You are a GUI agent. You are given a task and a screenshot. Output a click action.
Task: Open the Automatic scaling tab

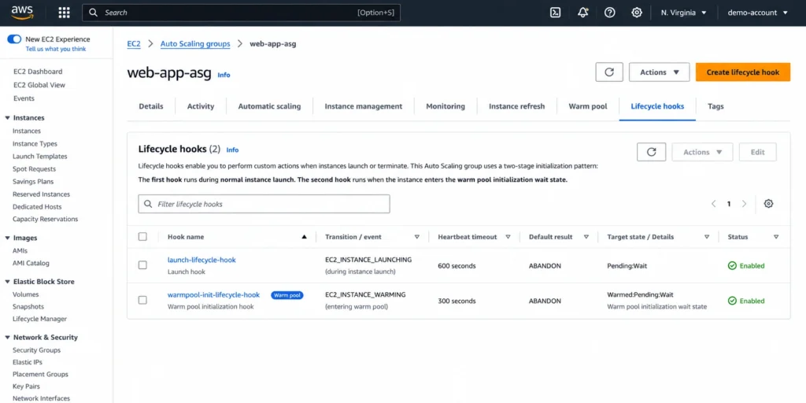tap(269, 106)
